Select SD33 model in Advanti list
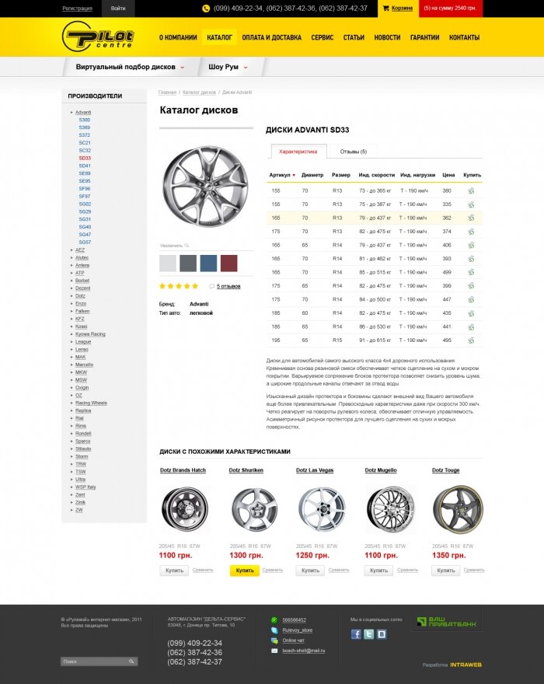Viewport: 544px width, 684px height. 85,159
